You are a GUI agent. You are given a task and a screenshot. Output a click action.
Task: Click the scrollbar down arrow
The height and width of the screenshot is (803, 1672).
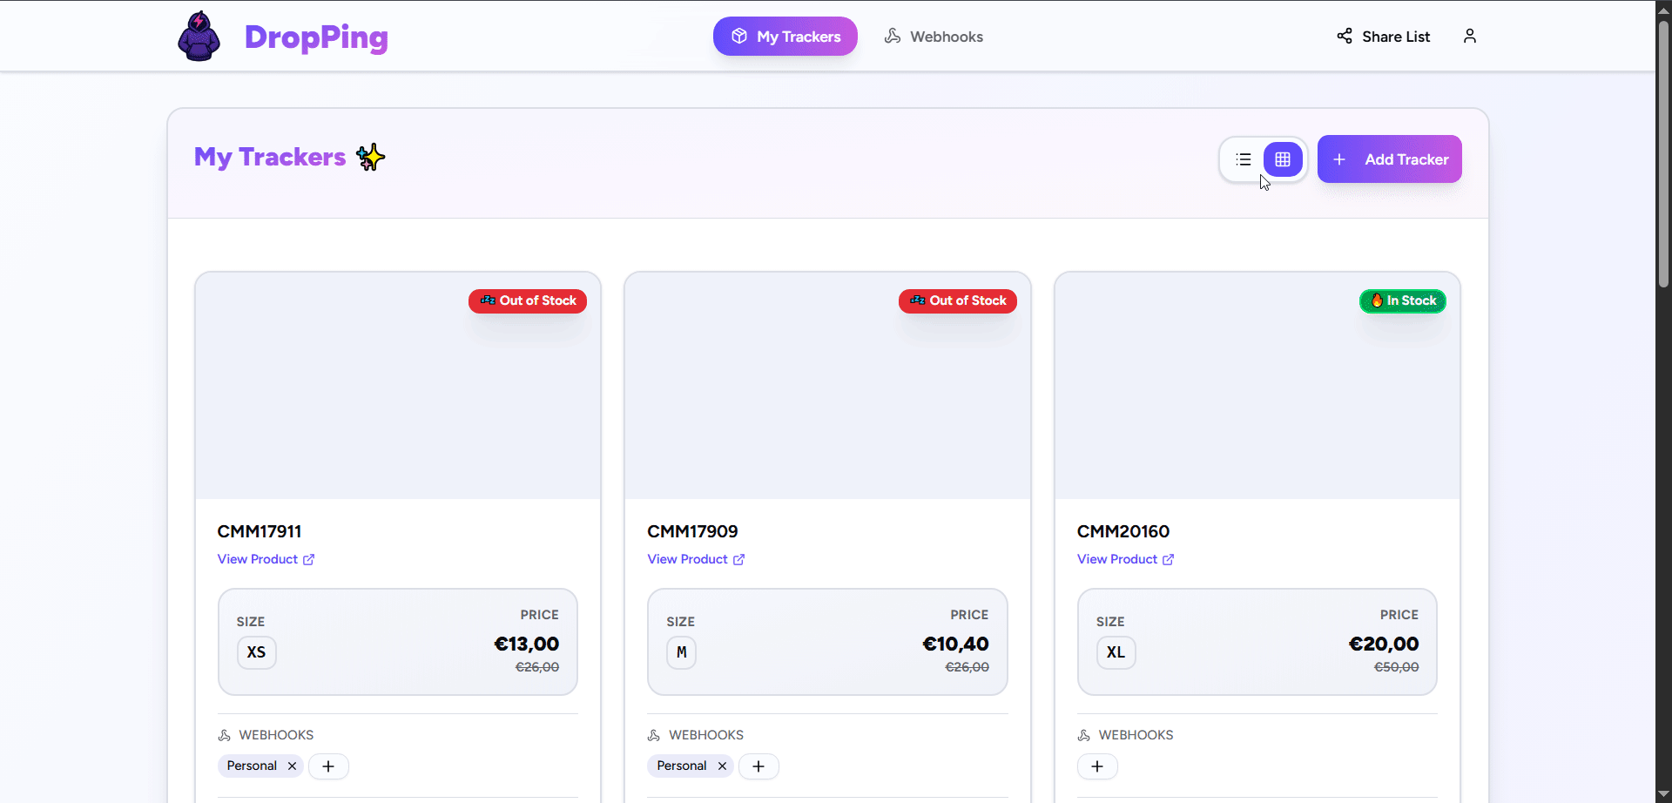tap(1663, 794)
